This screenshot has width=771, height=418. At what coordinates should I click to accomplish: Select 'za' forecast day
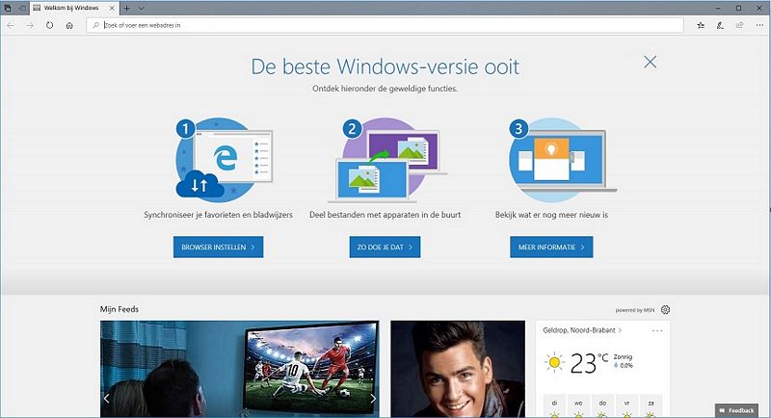(x=651, y=406)
